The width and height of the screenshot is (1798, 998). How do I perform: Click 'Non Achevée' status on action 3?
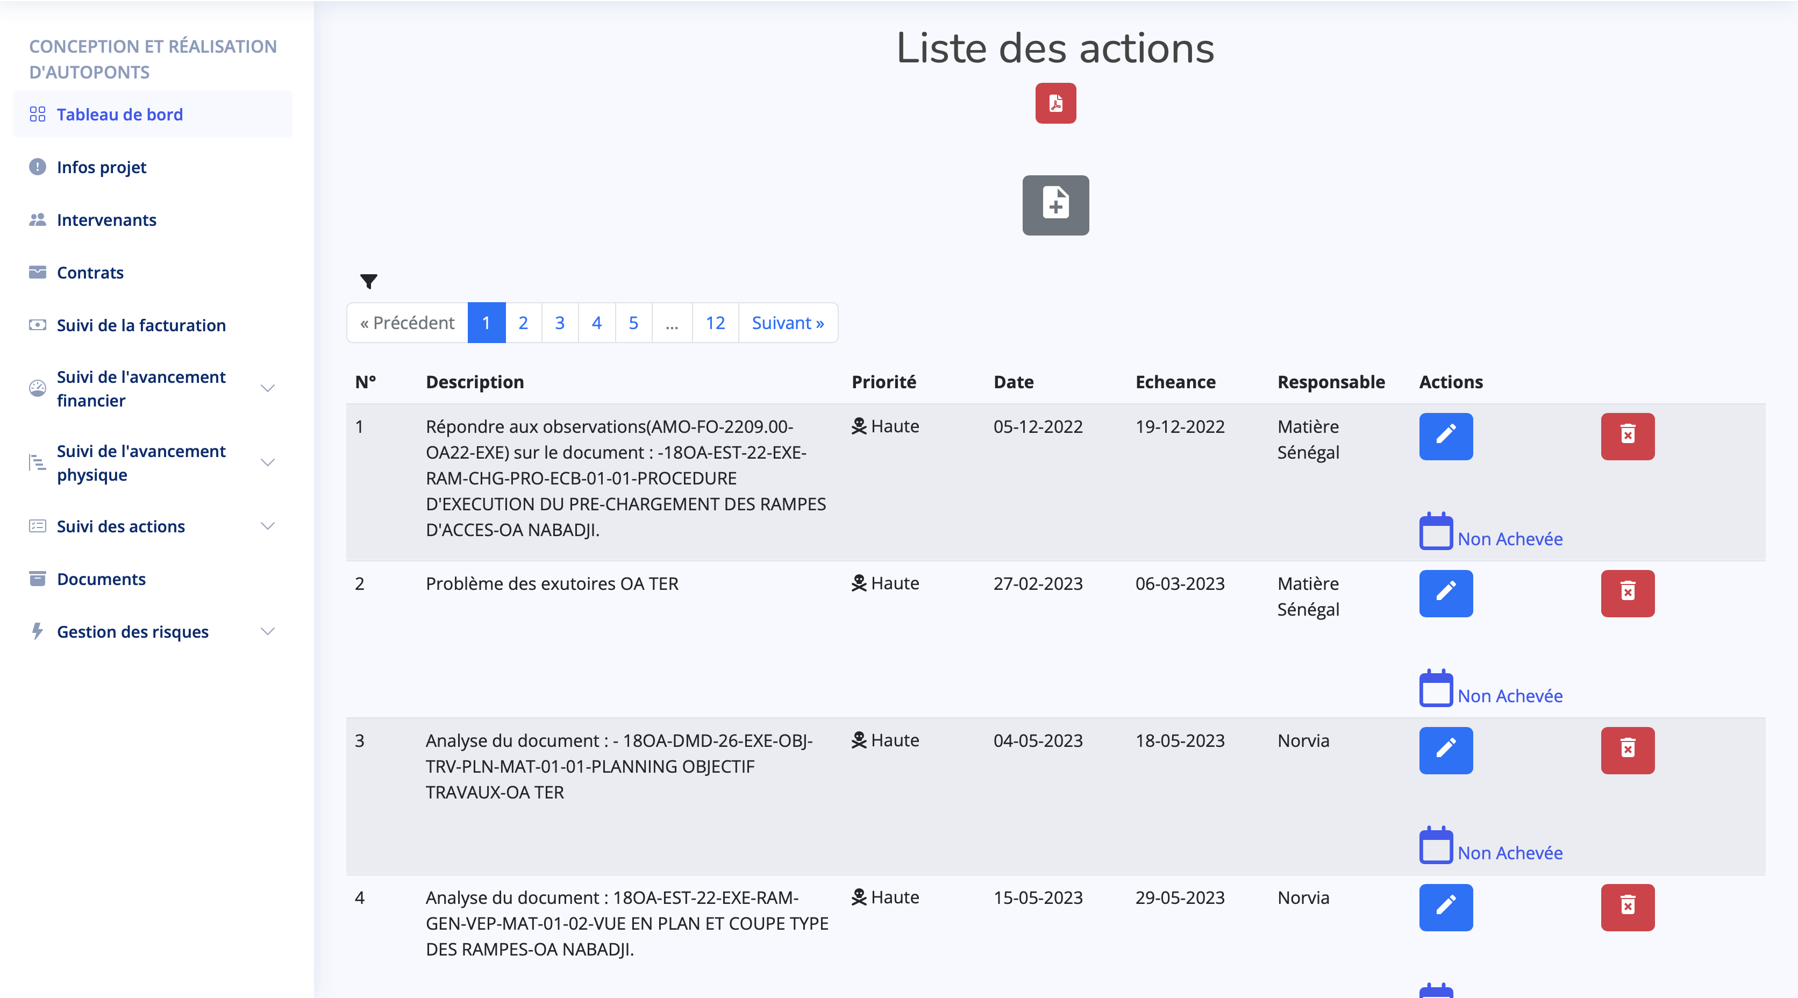pos(1510,853)
